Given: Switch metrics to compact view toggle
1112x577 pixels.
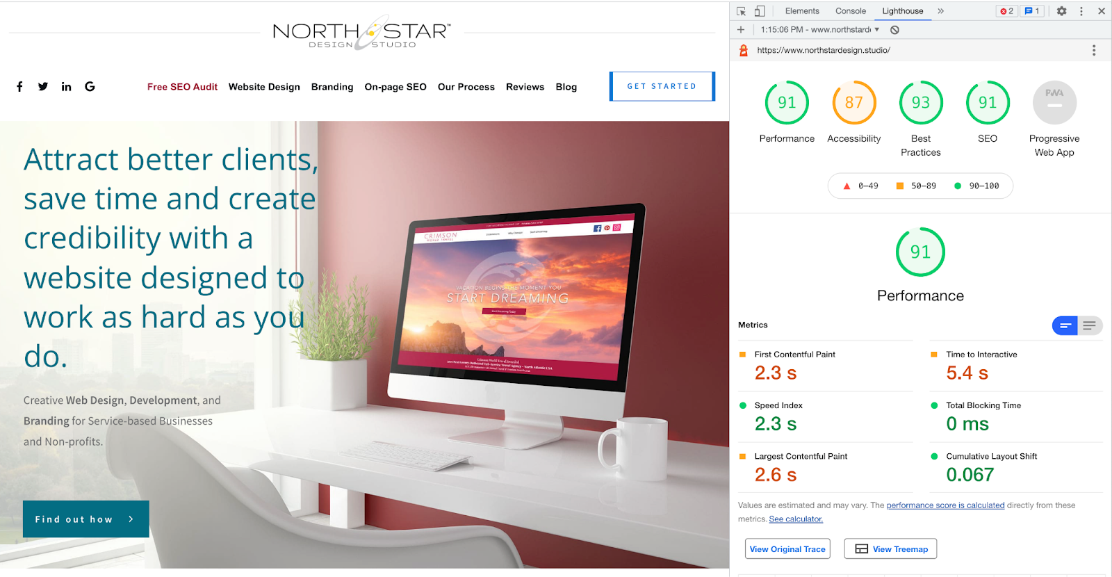Looking at the screenshot, I should click(x=1065, y=325).
